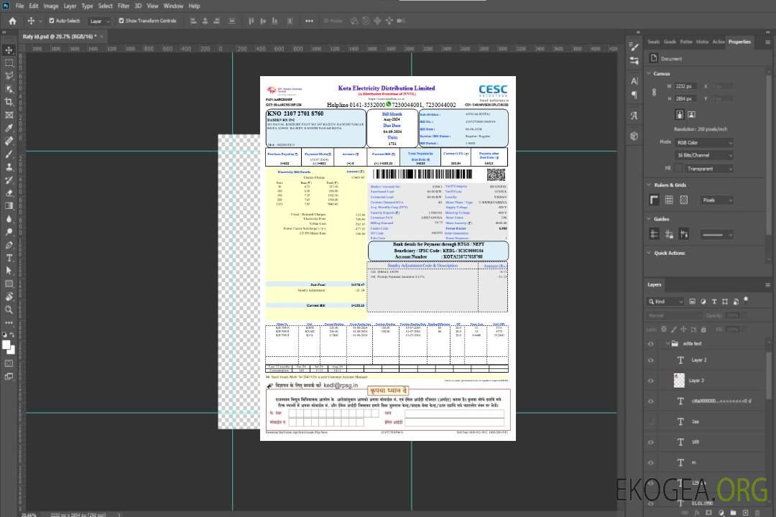The width and height of the screenshot is (776, 517).
Task: Collapse the Quick Actions section
Action: [650, 253]
